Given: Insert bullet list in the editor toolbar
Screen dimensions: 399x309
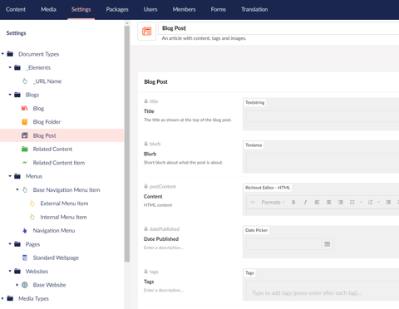Looking at the screenshot, I should click(x=352, y=202).
